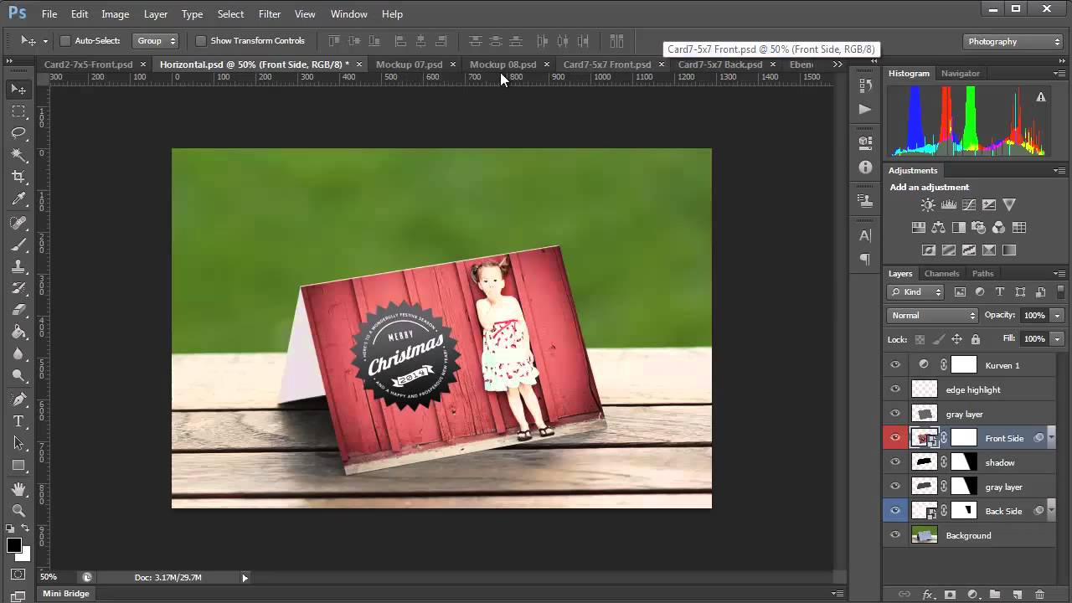Click the foreground color swatch
This screenshot has width=1072, height=603.
point(13,545)
